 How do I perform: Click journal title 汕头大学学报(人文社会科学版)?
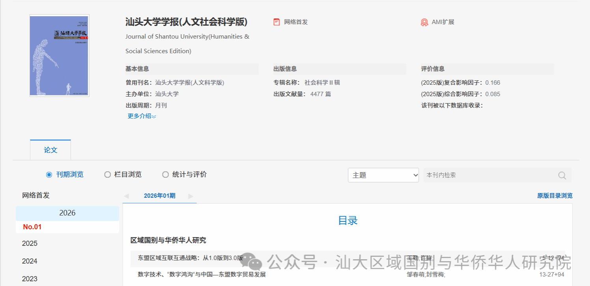[x=187, y=22]
